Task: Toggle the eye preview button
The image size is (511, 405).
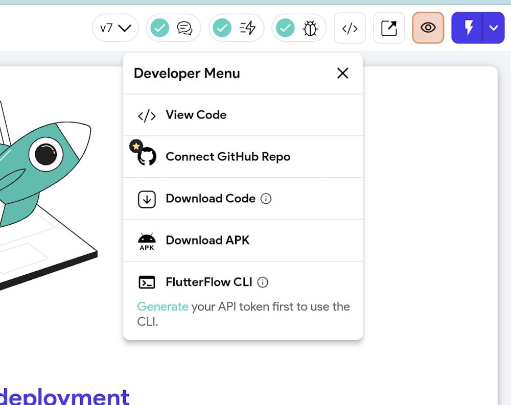Action: [428, 28]
